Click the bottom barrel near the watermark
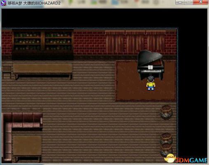Screen dimensions: 209x165 pos(166,150)
